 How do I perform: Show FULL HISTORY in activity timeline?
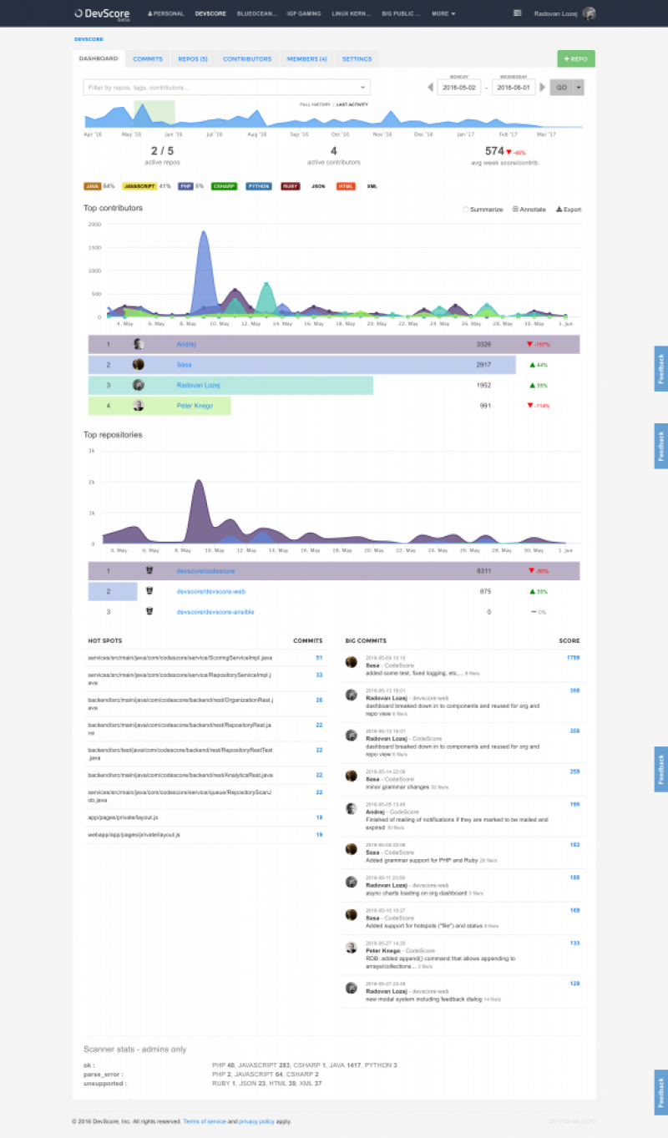pos(316,104)
